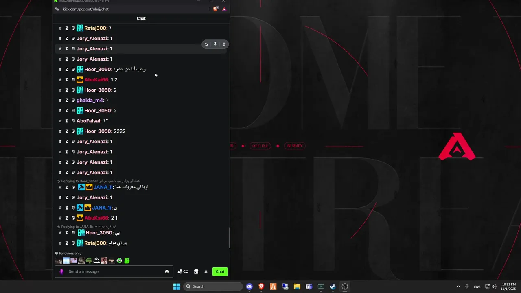
Task: Ban Retaj300 on the 'وراي دوام' message
Action: pyautogui.click(x=73, y=243)
